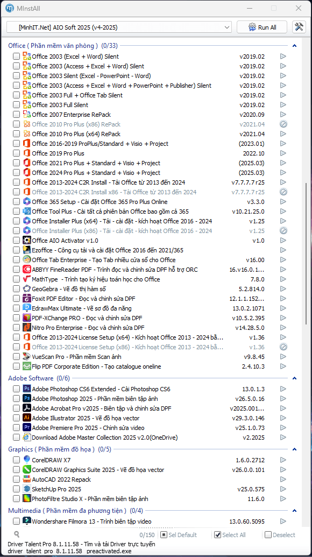312x557 pixels.
Task: Run Office 2019 Pro Plus via its play arrow
Action: point(283,153)
